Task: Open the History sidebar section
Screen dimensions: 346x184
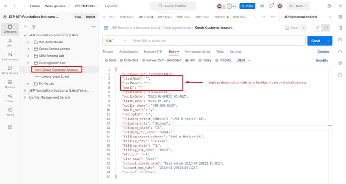Action: point(10,112)
